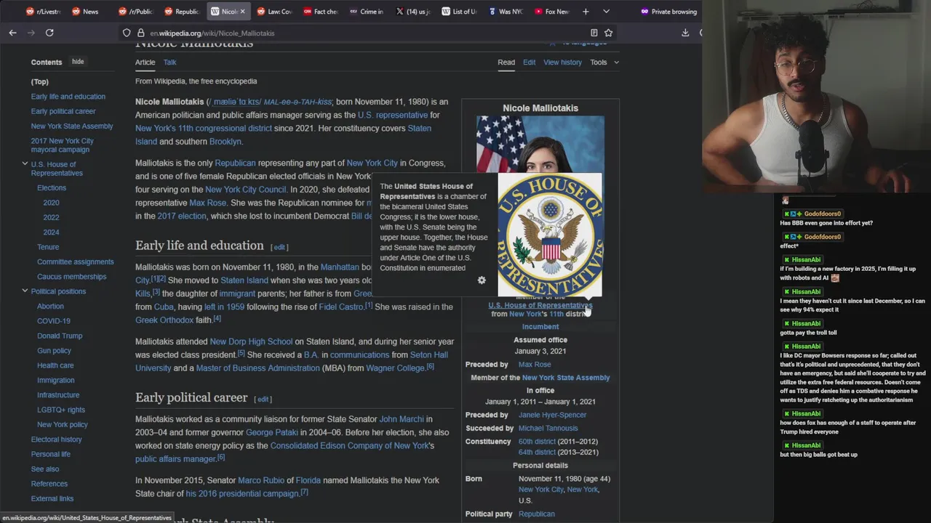Screen dimensions: 931x523
Task: Collapse the U.S. House of Representatives contents section
Action: (25, 164)
